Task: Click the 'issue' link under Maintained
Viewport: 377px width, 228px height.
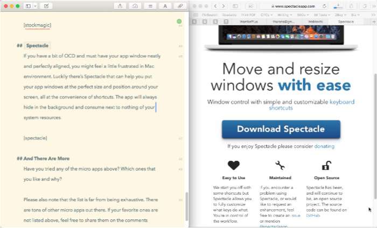Action: pyautogui.click(x=296, y=216)
